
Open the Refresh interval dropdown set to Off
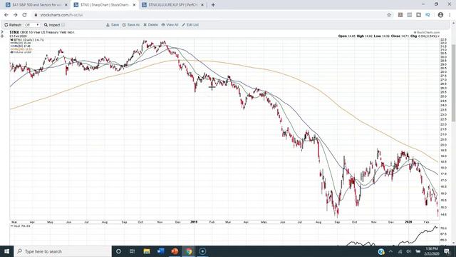pos(31,25)
